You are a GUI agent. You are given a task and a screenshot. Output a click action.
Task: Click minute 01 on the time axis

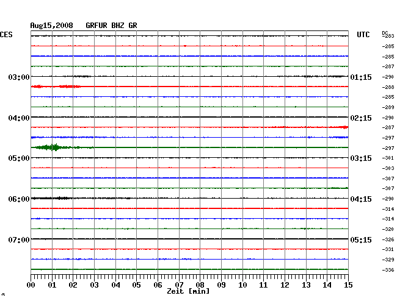(x=52, y=285)
